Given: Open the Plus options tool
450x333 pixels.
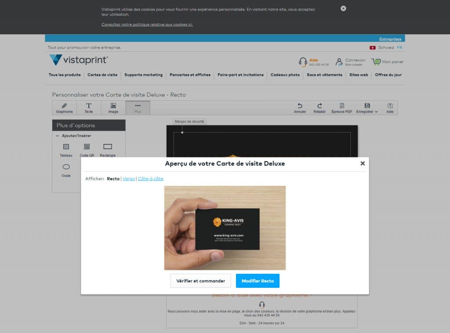Looking at the screenshot, I should [138, 108].
